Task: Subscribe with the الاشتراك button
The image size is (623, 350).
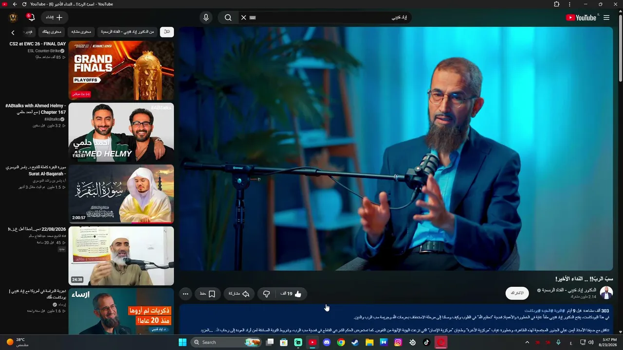Action: (517, 293)
